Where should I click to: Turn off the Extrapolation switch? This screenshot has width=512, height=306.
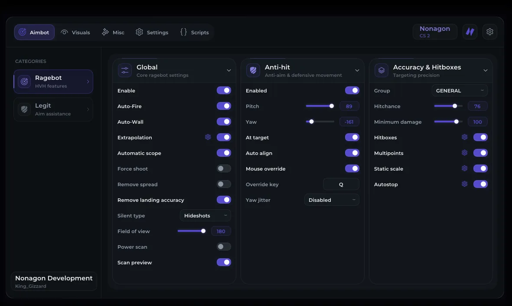(224, 137)
